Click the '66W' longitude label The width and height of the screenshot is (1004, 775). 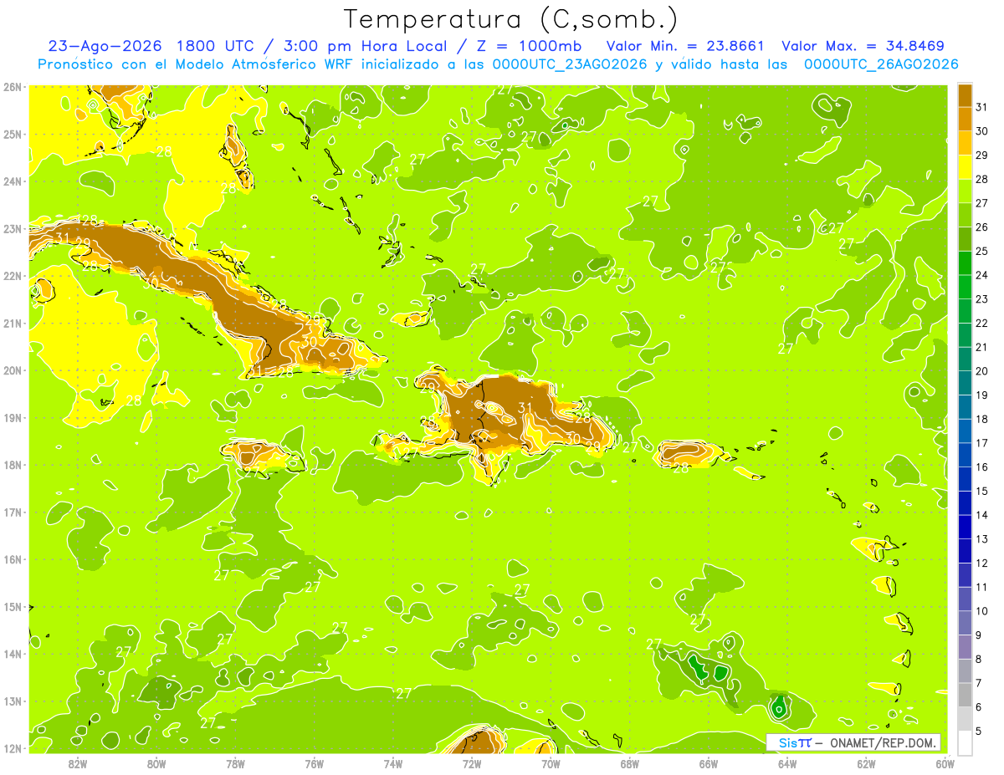[708, 763]
